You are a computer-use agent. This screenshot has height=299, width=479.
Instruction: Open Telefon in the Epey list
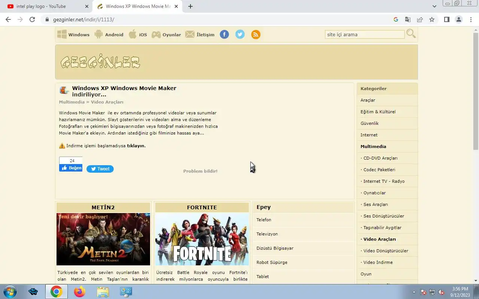click(303, 220)
